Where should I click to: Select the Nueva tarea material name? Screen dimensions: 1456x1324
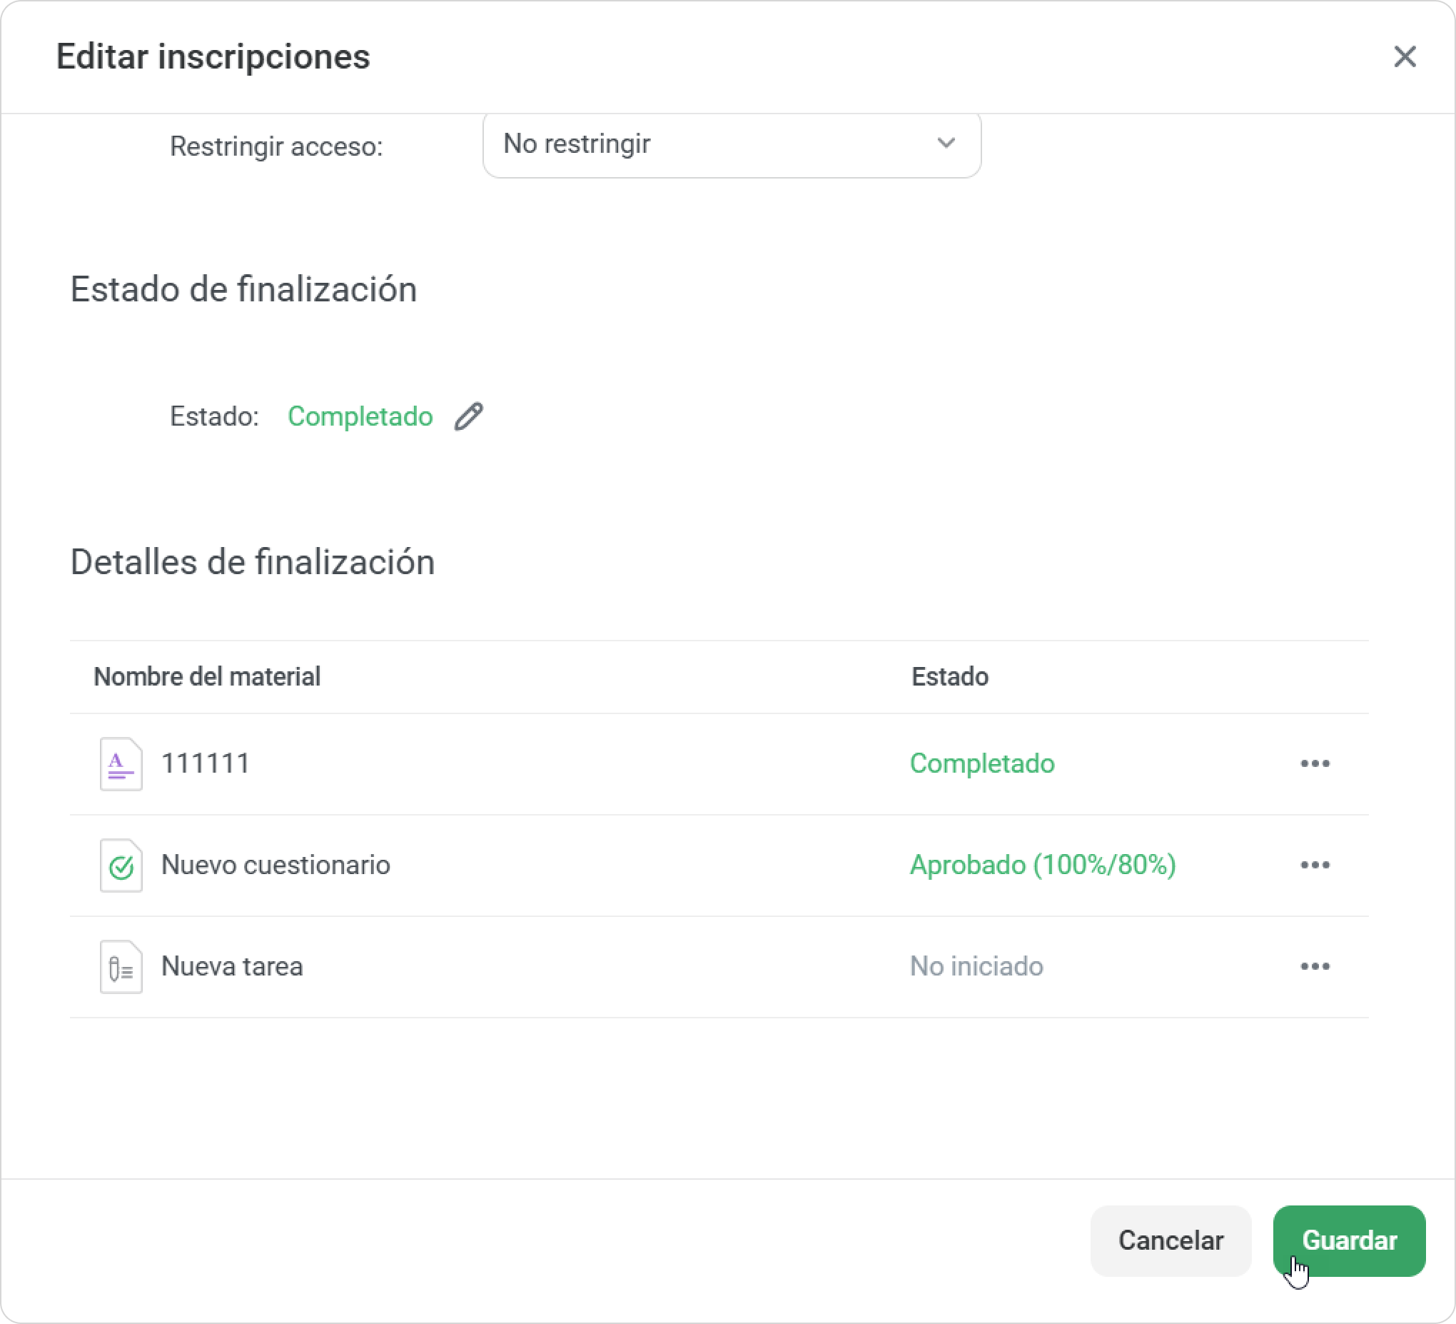[x=232, y=966]
